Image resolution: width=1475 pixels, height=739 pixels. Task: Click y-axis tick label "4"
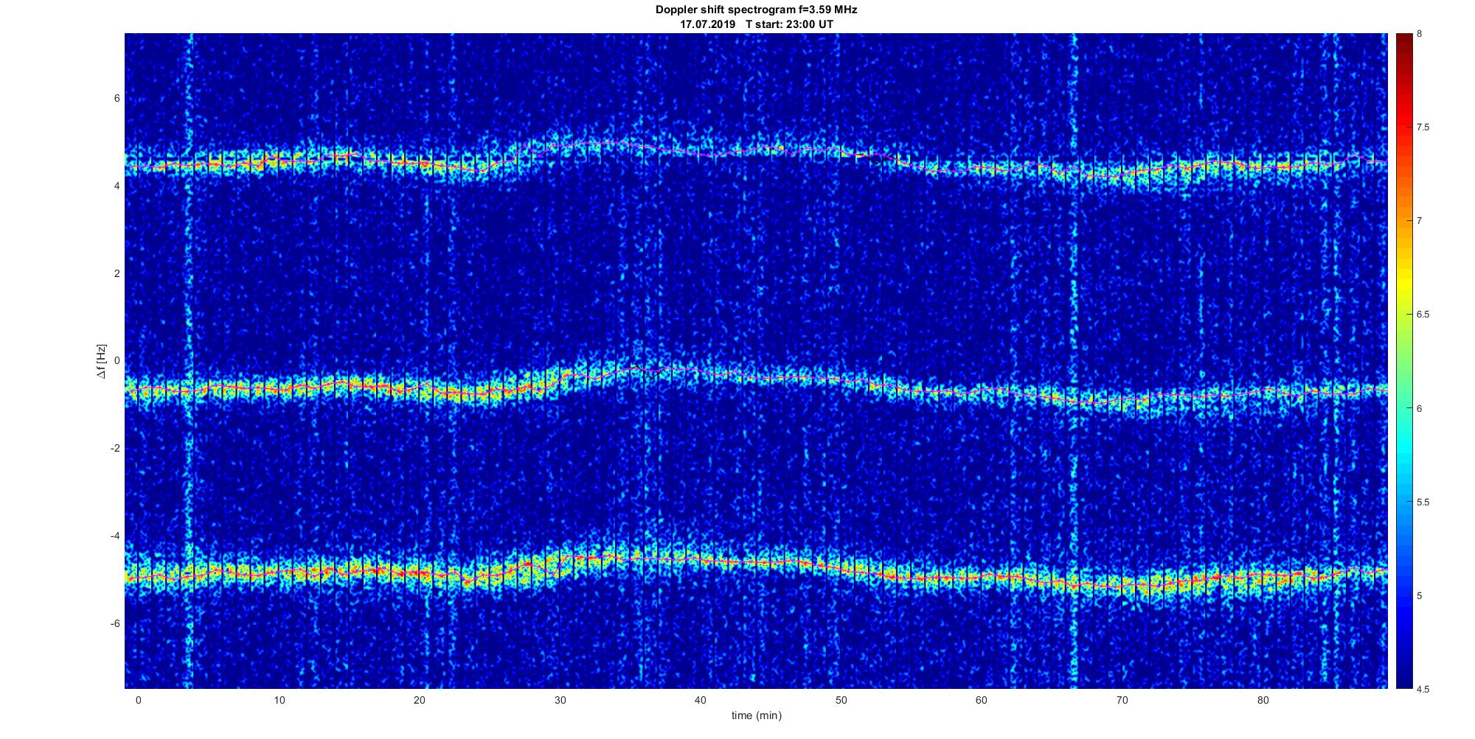[117, 186]
